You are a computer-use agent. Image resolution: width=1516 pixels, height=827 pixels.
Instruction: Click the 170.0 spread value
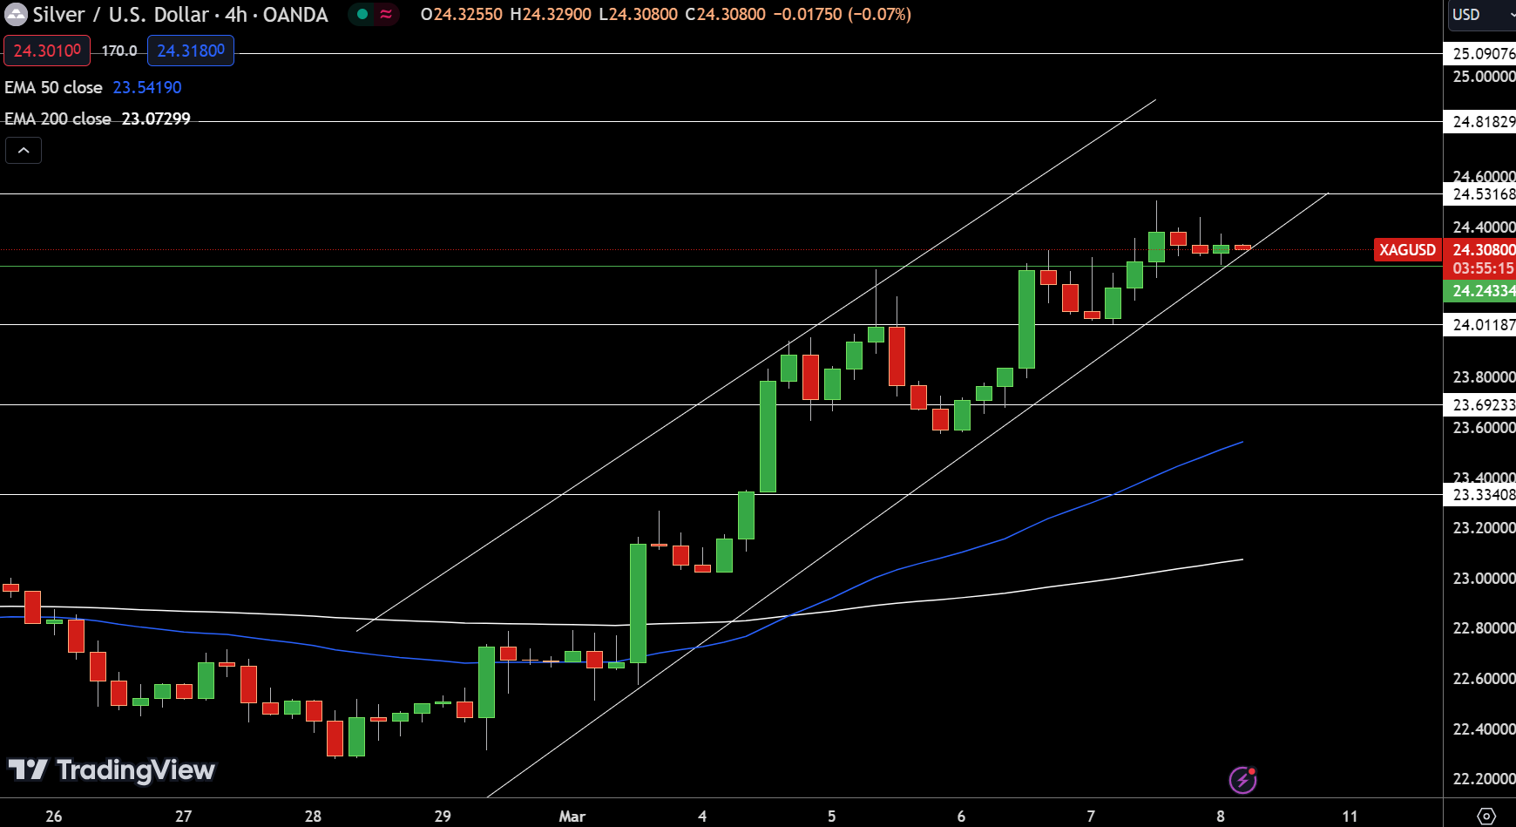119,51
